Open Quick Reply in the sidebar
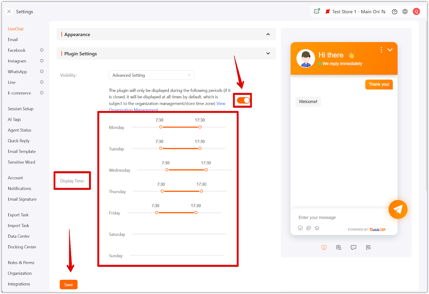 [19, 141]
